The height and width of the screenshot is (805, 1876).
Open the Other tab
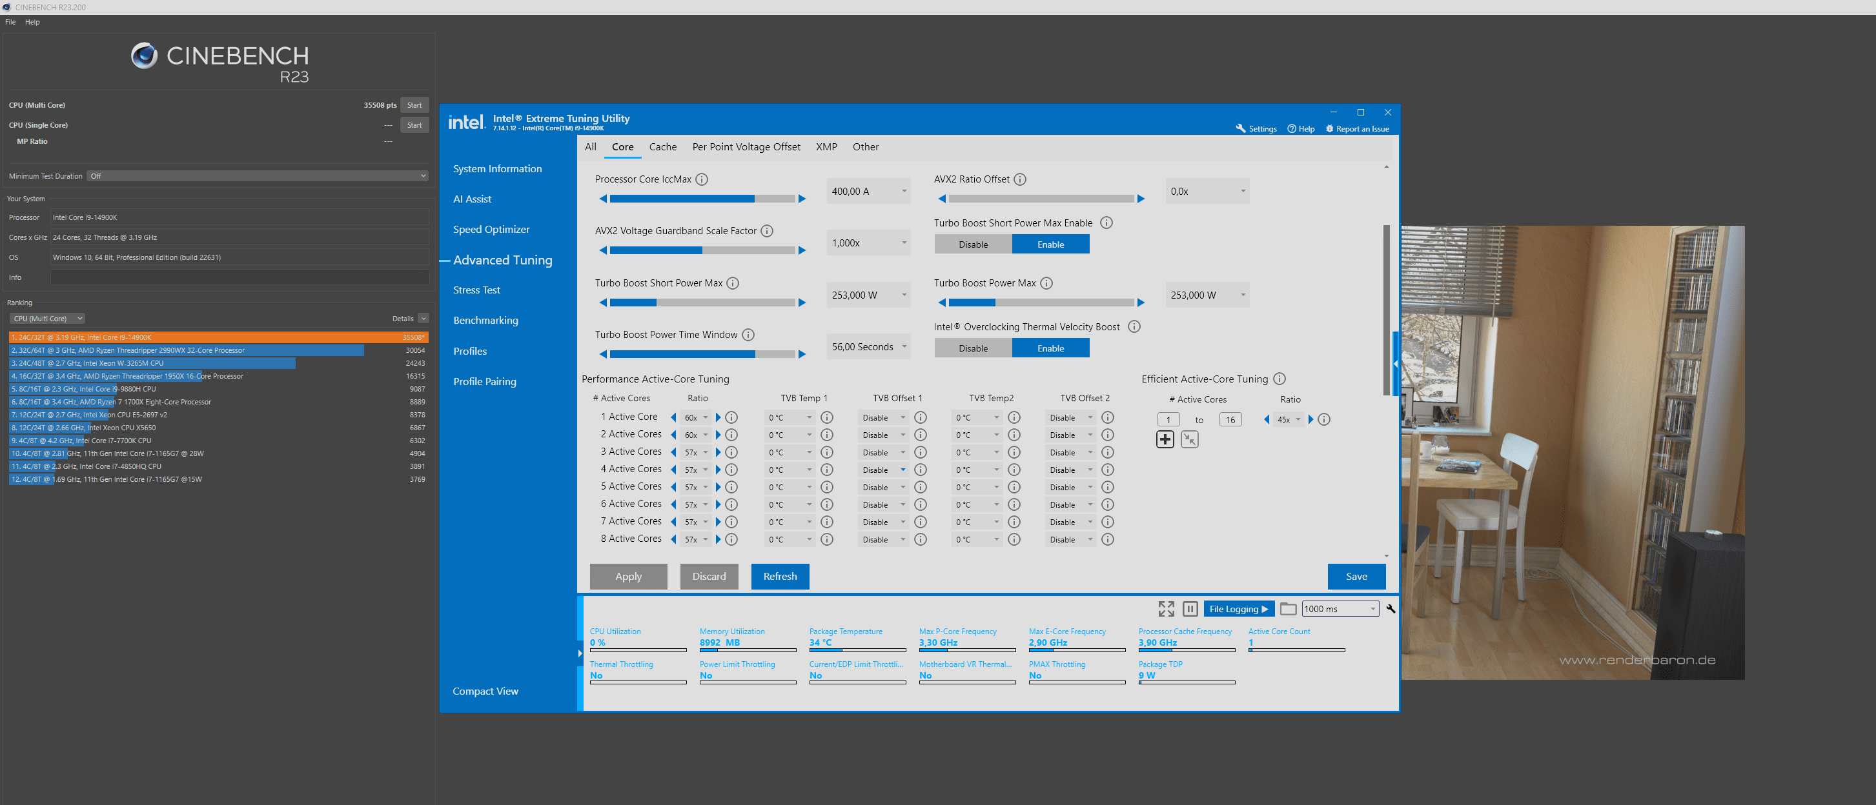point(865,147)
